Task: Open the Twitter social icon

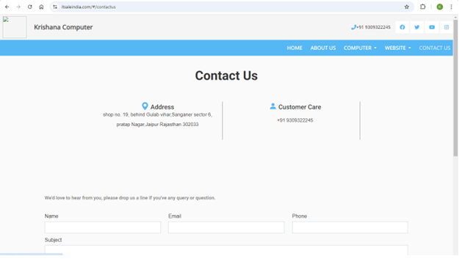Action: click(417, 27)
